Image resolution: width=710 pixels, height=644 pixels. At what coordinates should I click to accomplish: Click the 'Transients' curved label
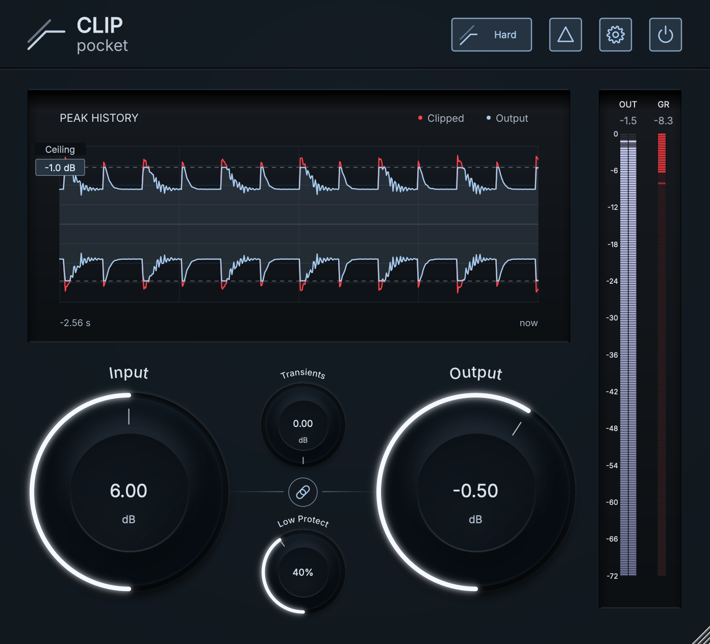303,373
